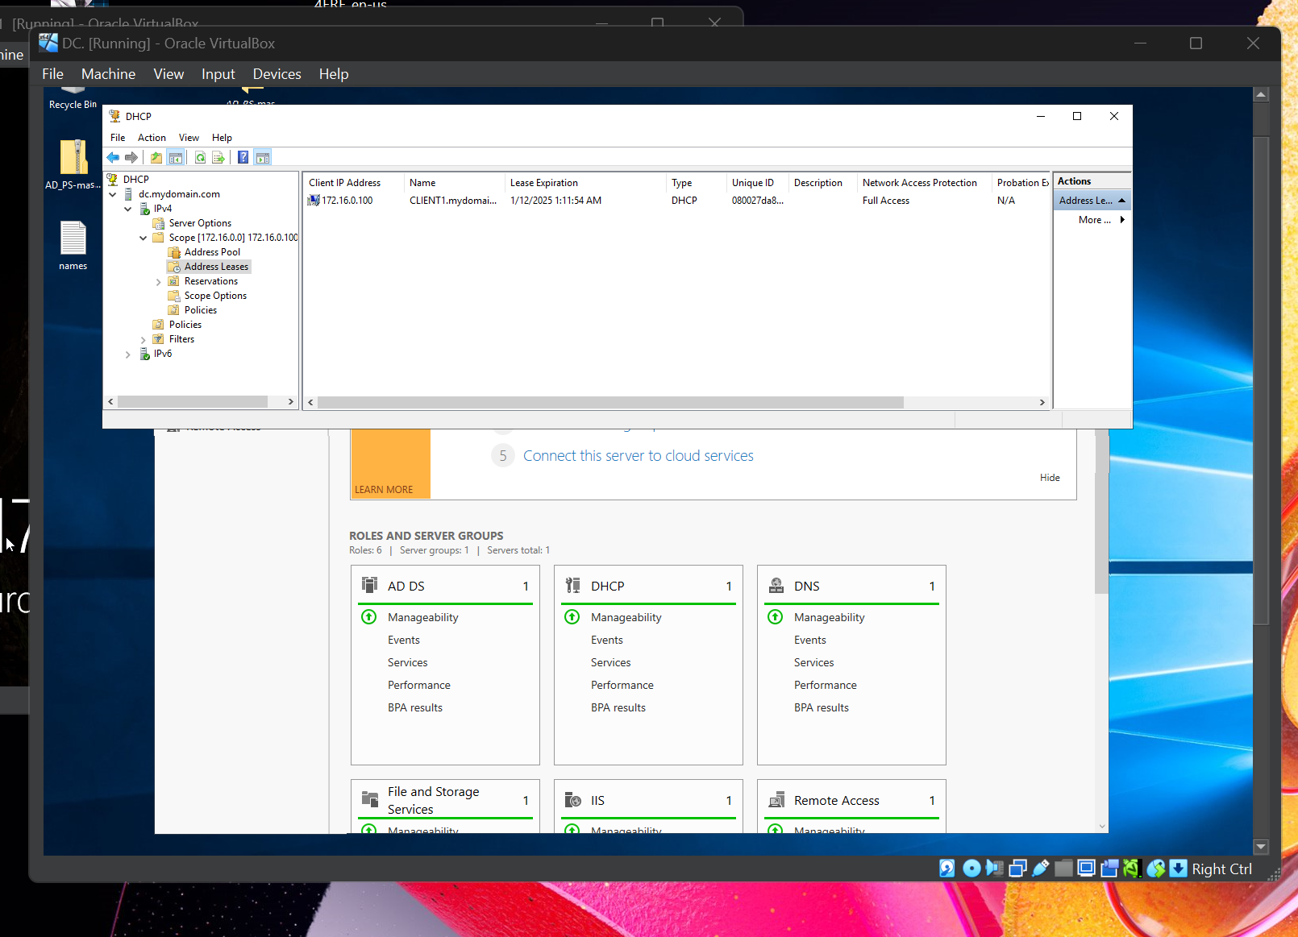This screenshot has width=1298, height=937.
Task: Open DNS BPA results link
Action: [821, 707]
